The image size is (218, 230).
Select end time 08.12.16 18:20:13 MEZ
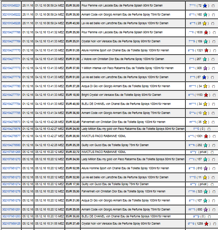click(50, 216)
